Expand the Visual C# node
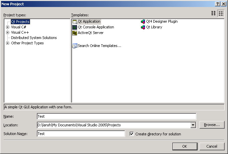Viewport: 228px width, 154px height. [x=7, y=27]
